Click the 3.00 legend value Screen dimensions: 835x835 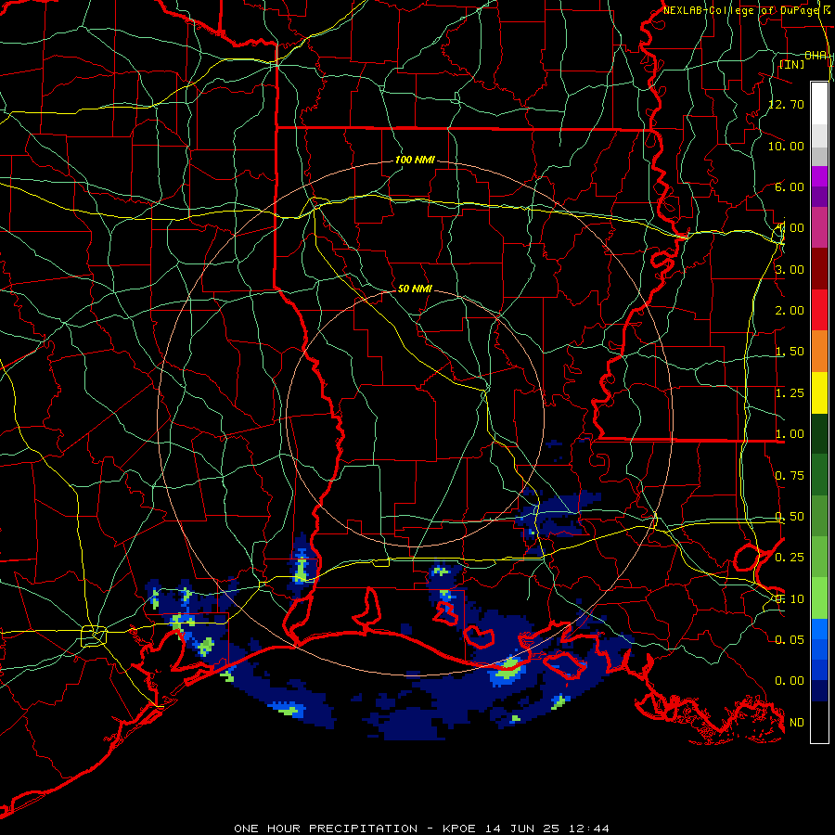click(790, 269)
